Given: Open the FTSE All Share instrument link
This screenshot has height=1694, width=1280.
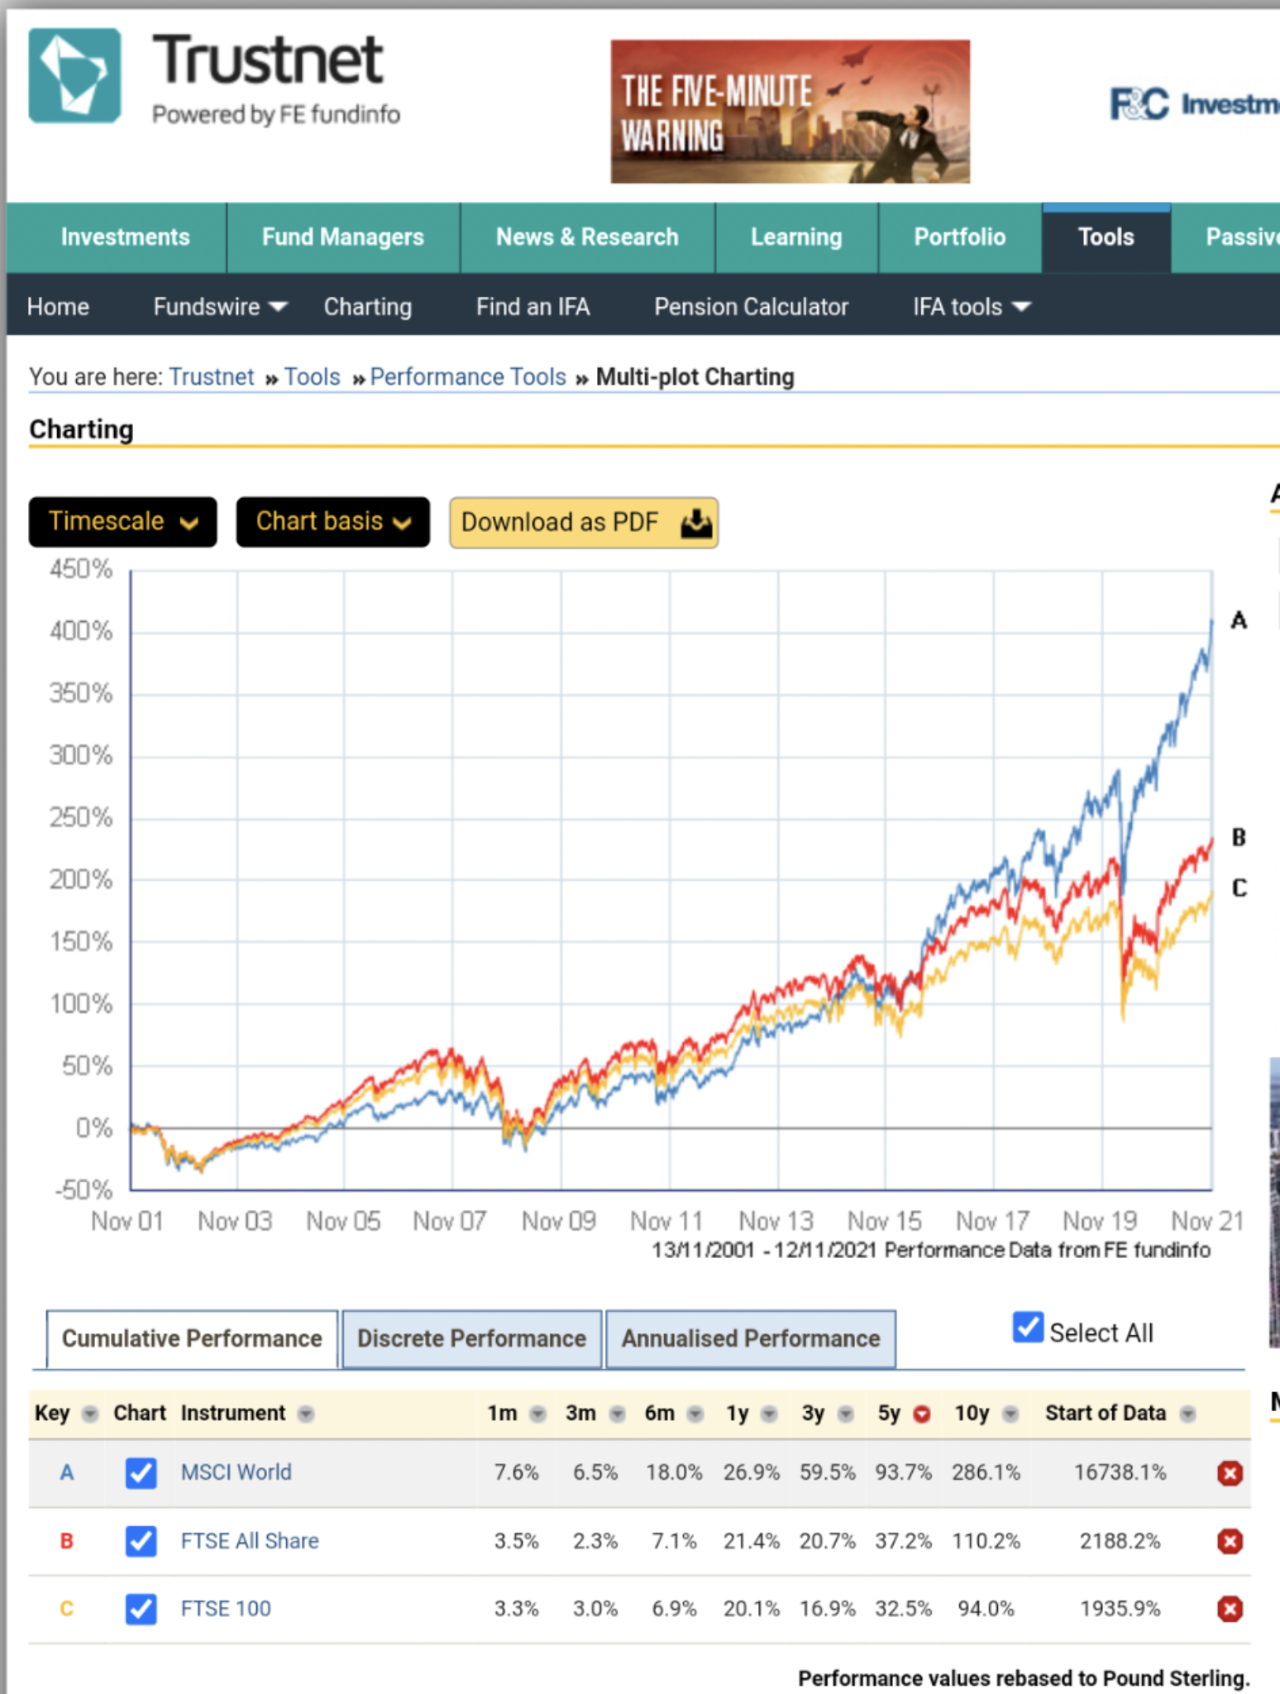Looking at the screenshot, I should click(250, 1541).
